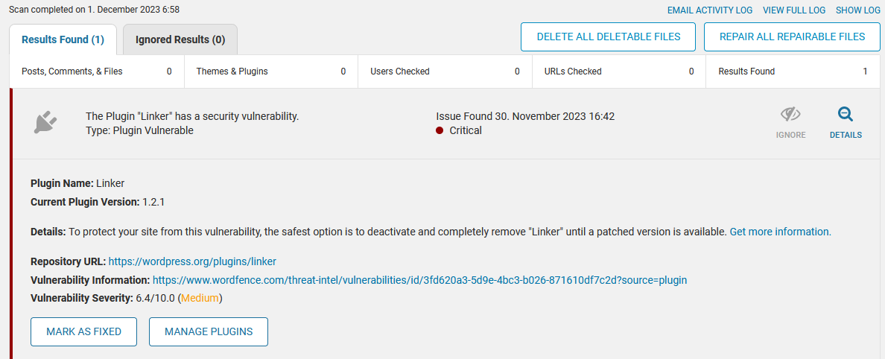This screenshot has height=359, width=885.
Task: Open the Email Activity Log link
Action: [710, 10]
